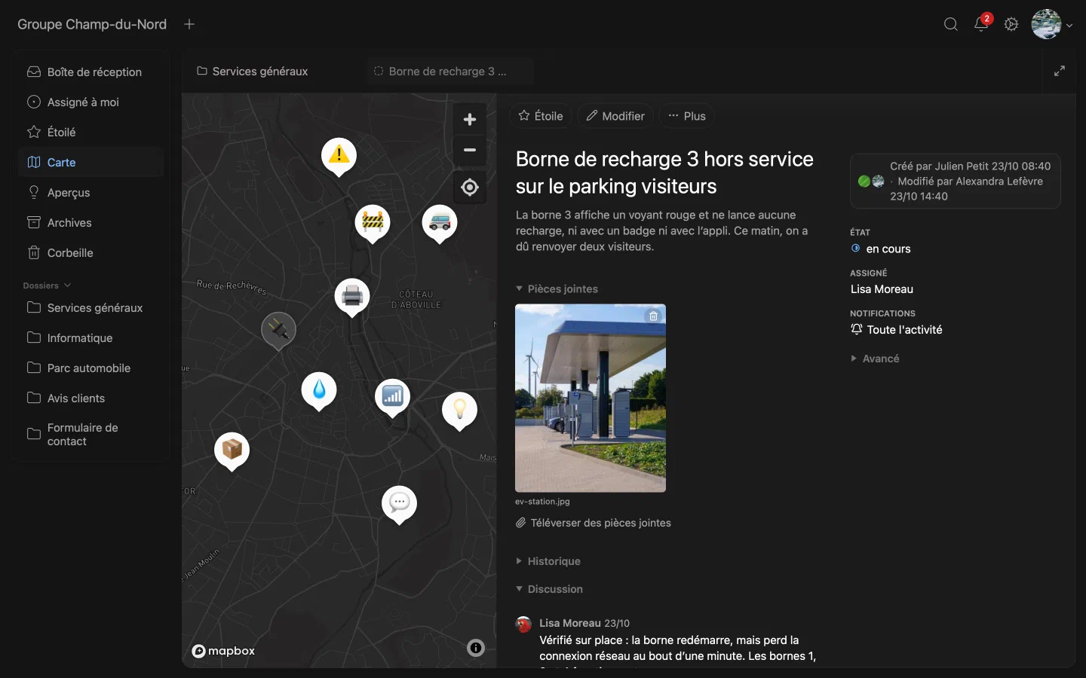This screenshot has width=1086, height=678.
Task: Click the Modifier button
Action: (x=615, y=116)
